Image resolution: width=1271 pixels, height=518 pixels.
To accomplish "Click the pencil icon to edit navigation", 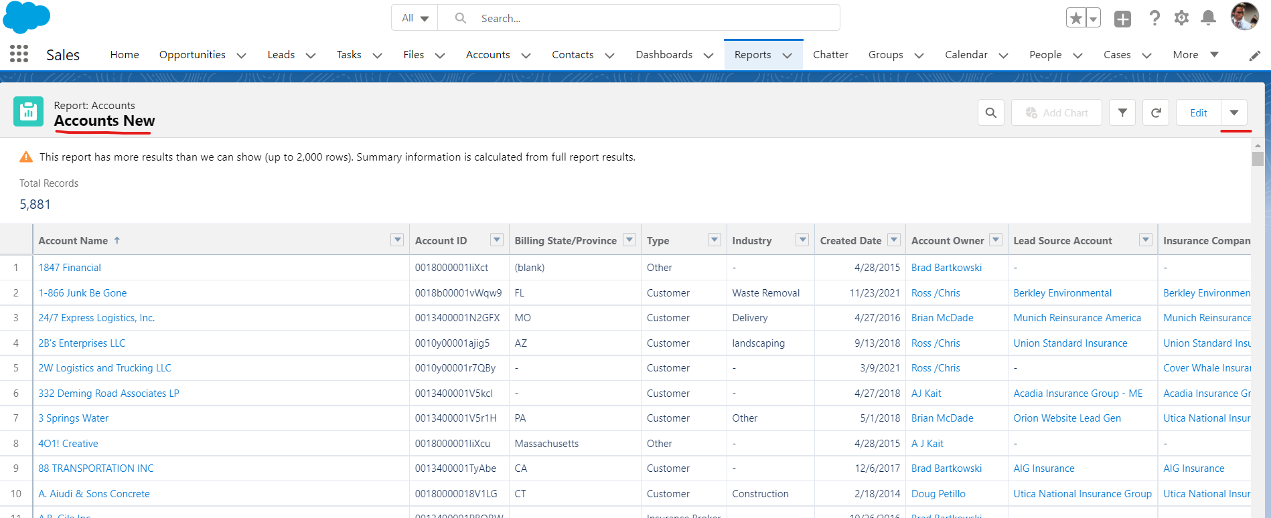I will click(x=1255, y=56).
